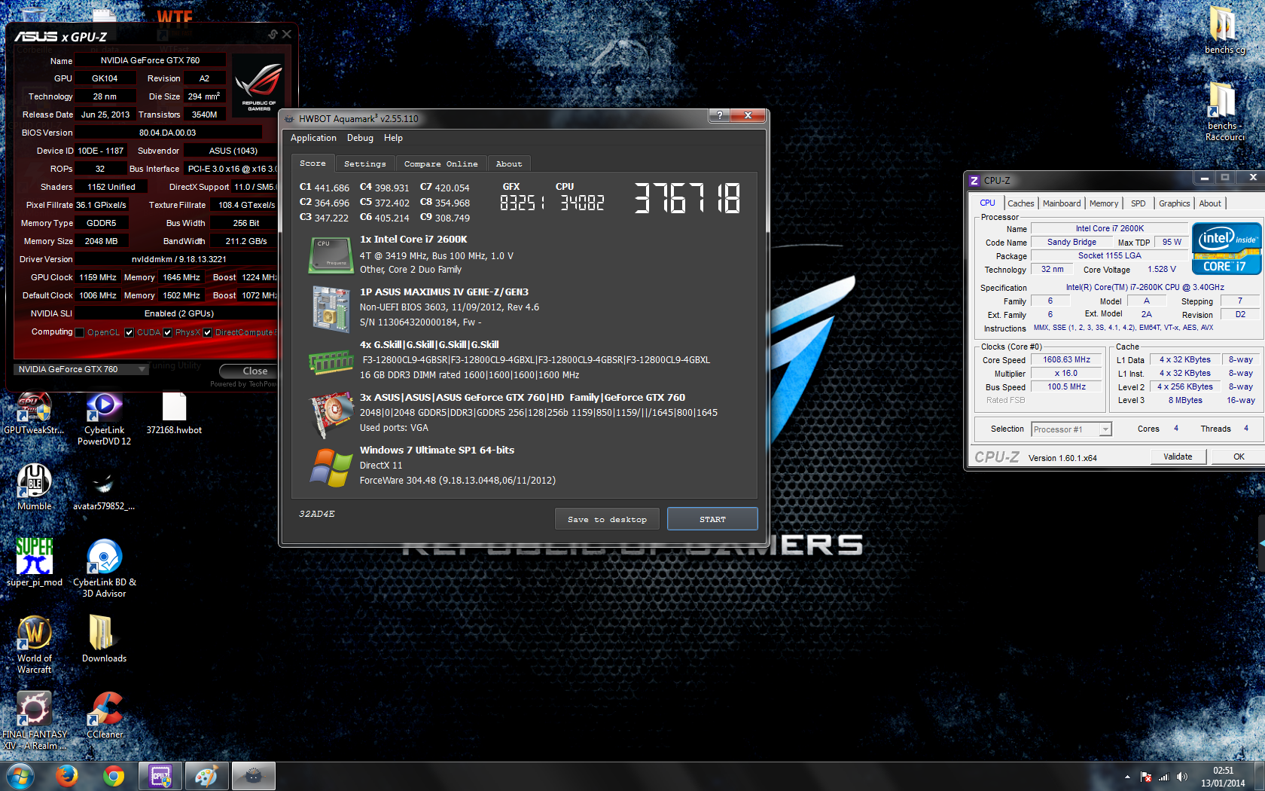Click Save to desktop in Aquamark
This screenshot has height=791, width=1265.
tap(607, 519)
